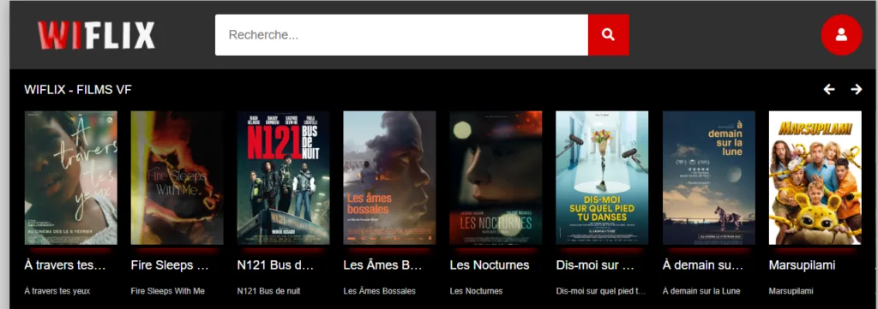The height and width of the screenshot is (309, 878).
Task: Click small subtitle 'À demain sur la Lune'
Action: click(x=701, y=291)
